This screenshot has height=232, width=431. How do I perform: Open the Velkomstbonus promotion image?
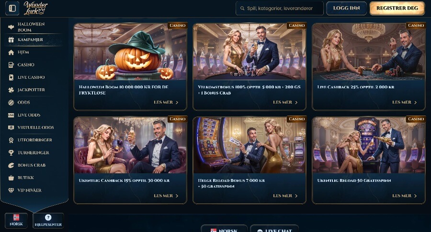[x=250, y=52]
